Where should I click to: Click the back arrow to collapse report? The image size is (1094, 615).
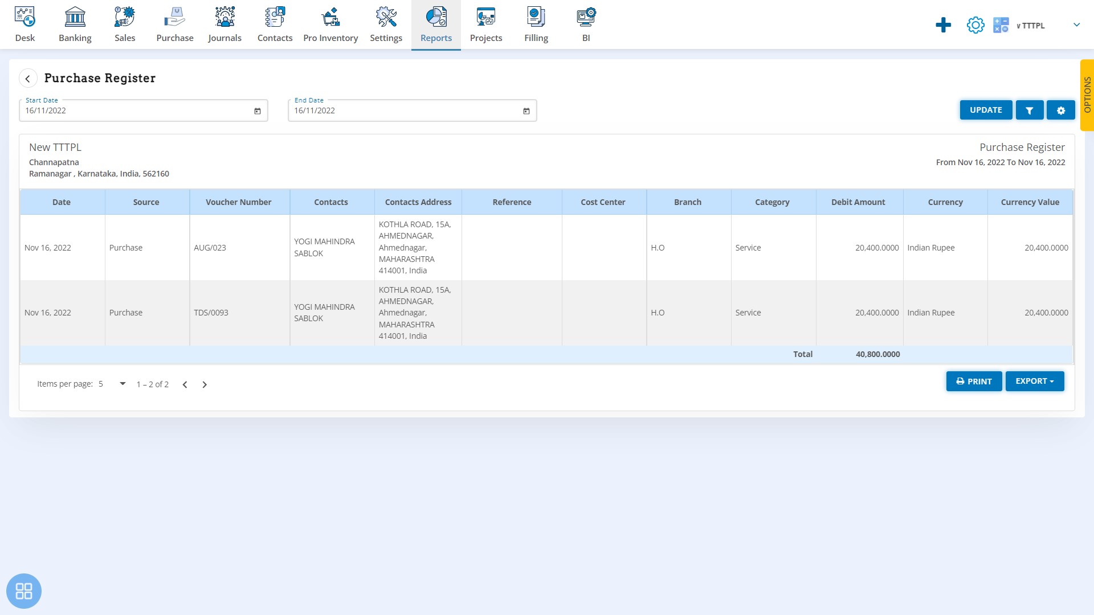[28, 78]
